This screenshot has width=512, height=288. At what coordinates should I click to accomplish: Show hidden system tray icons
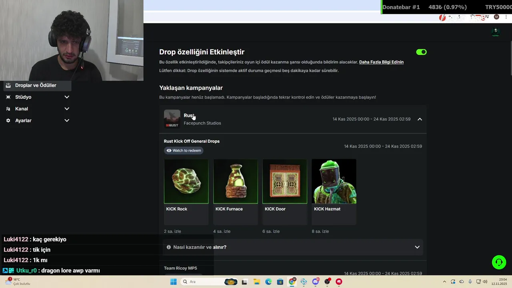coord(444,282)
